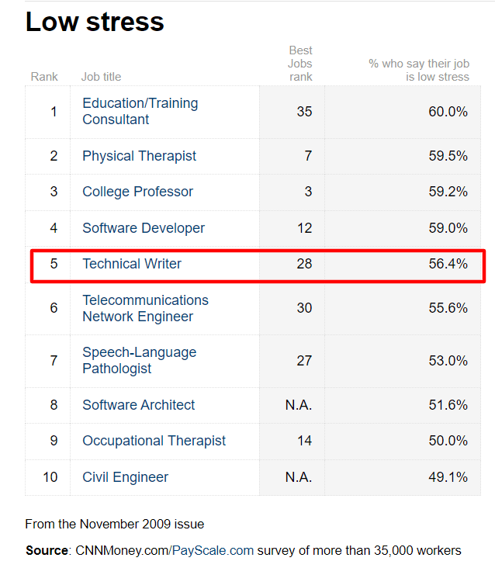The width and height of the screenshot is (495, 568).
Task: Click the Rank column header
Action: coord(44,77)
